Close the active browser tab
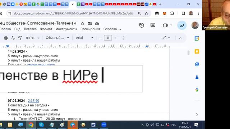Viewport: 230px width, 129px height. [73, 4]
